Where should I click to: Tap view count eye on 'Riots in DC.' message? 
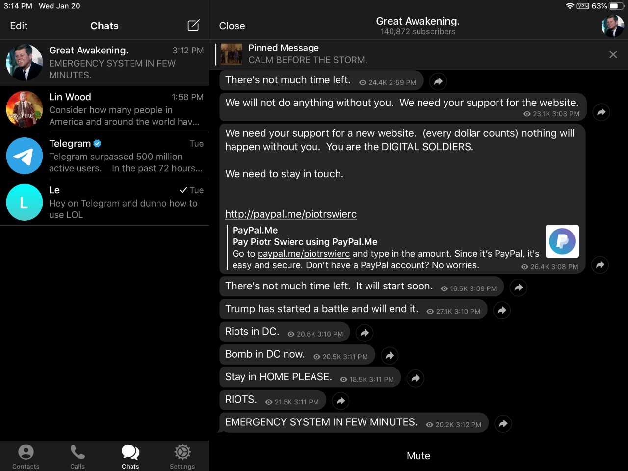point(291,334)
